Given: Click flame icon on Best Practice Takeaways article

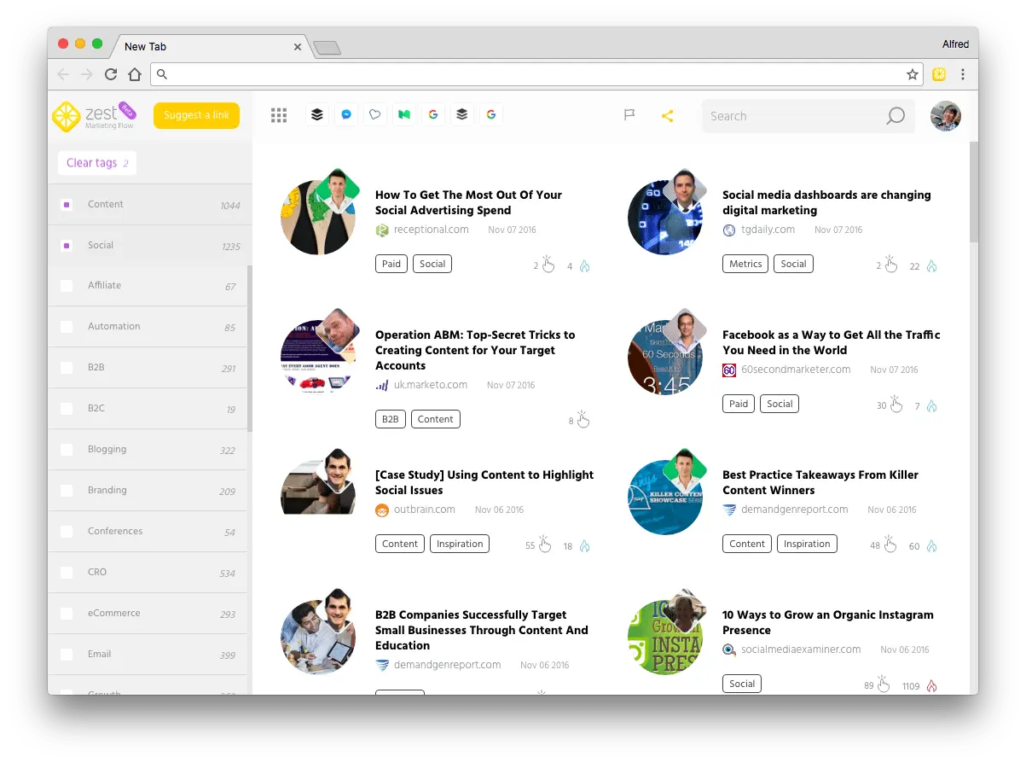Looking at the screenshot, I should pyautogui.click(x=931, y=545).
